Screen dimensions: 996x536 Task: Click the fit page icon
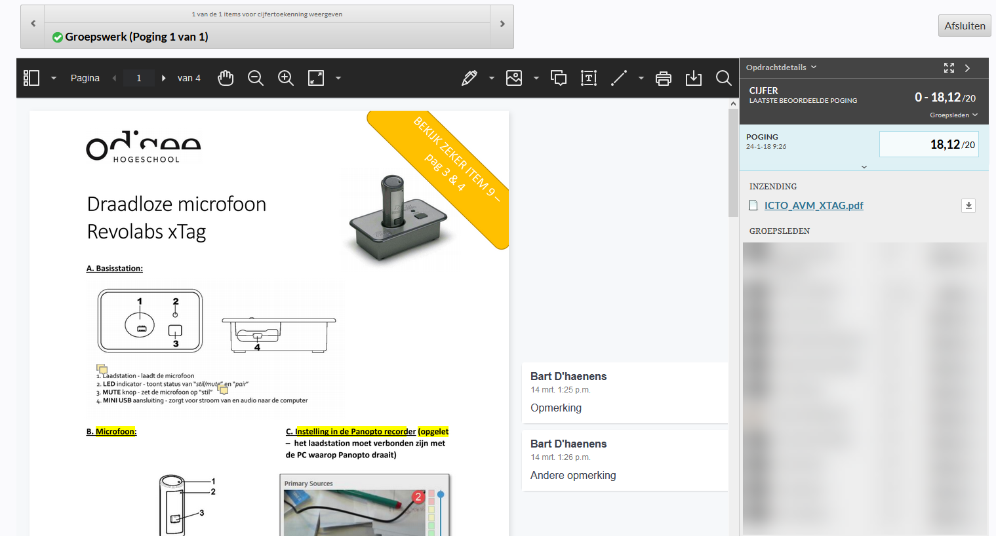[x=316, y=78]
